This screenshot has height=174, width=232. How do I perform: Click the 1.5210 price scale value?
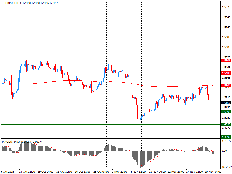226,97
